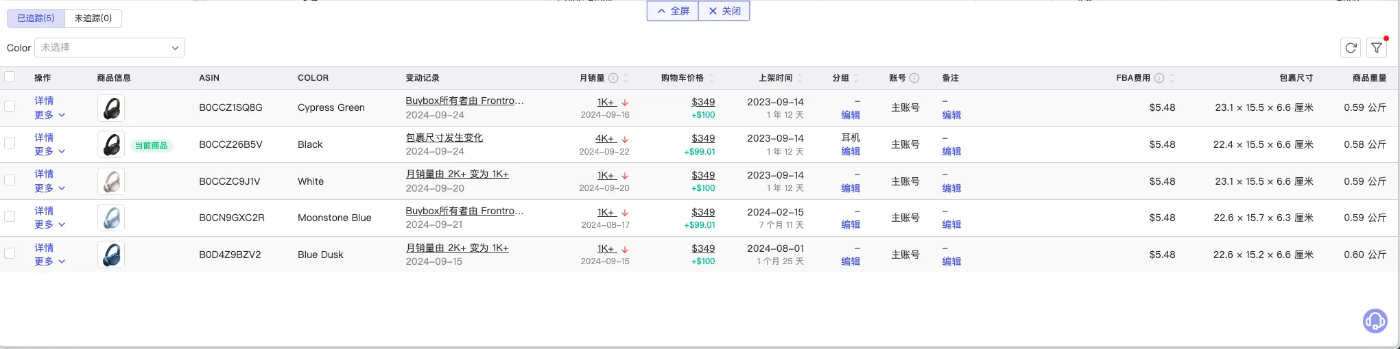
Task: Open 详情 for the Blue Dusk row
Action: [44, 248]
